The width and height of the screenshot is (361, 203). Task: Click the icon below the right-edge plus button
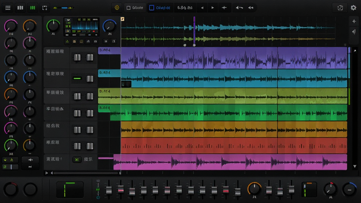point(354,31)
